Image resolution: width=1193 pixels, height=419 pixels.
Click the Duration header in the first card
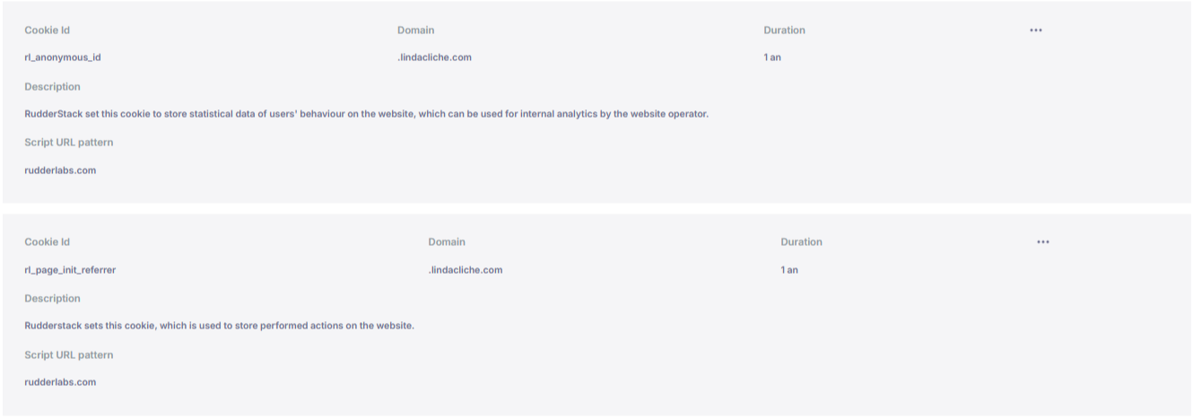tap(784, 31)
